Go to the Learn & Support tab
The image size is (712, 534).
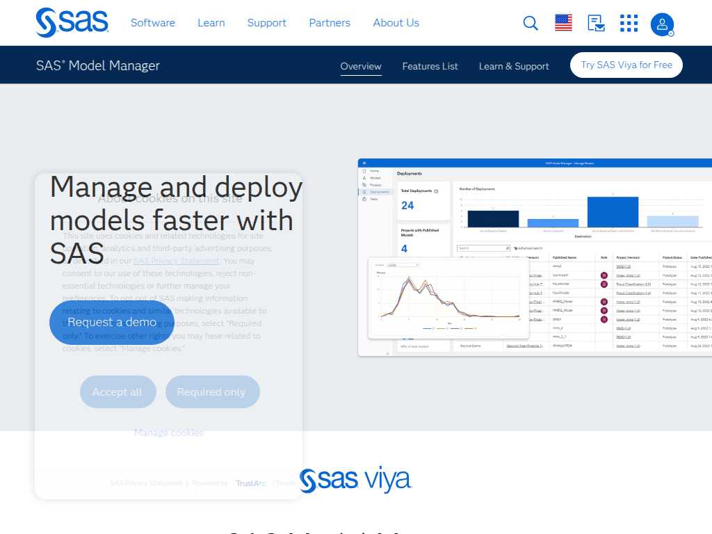(x=514, y=66)
